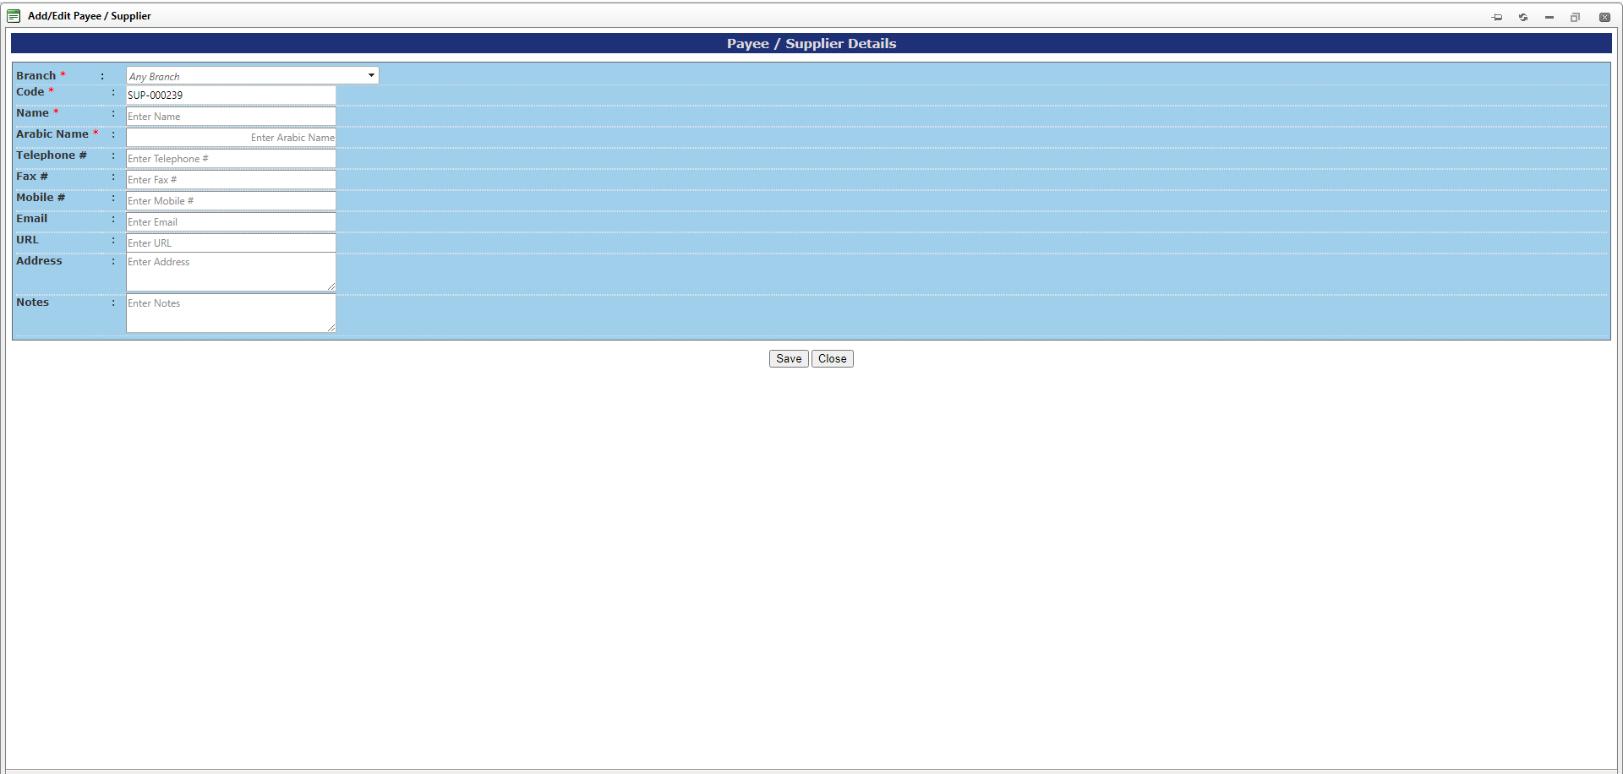Click the Save button
1623x774 pixels.
pos(788,358)
